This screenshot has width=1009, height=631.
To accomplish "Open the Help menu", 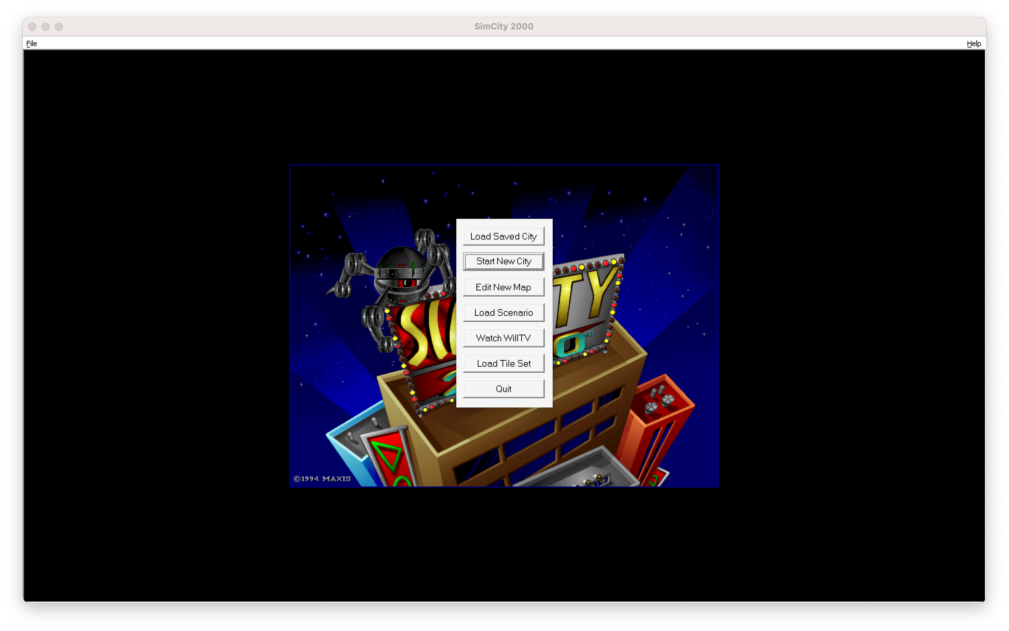I will 974,43.
